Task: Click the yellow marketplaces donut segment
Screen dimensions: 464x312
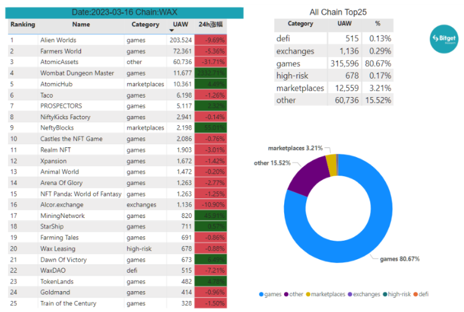Action: pos(331,165)
